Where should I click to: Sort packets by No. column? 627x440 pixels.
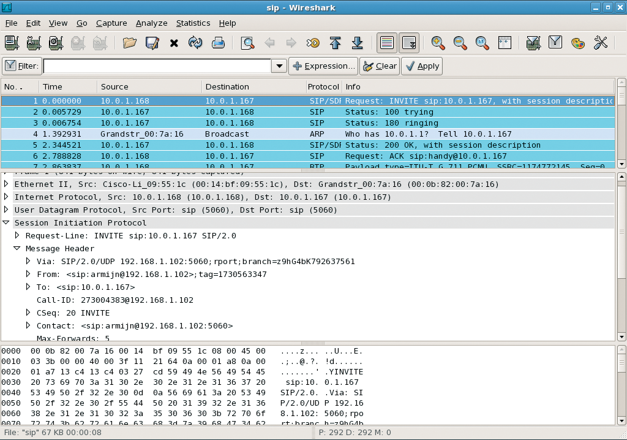[x=20, y=87]
